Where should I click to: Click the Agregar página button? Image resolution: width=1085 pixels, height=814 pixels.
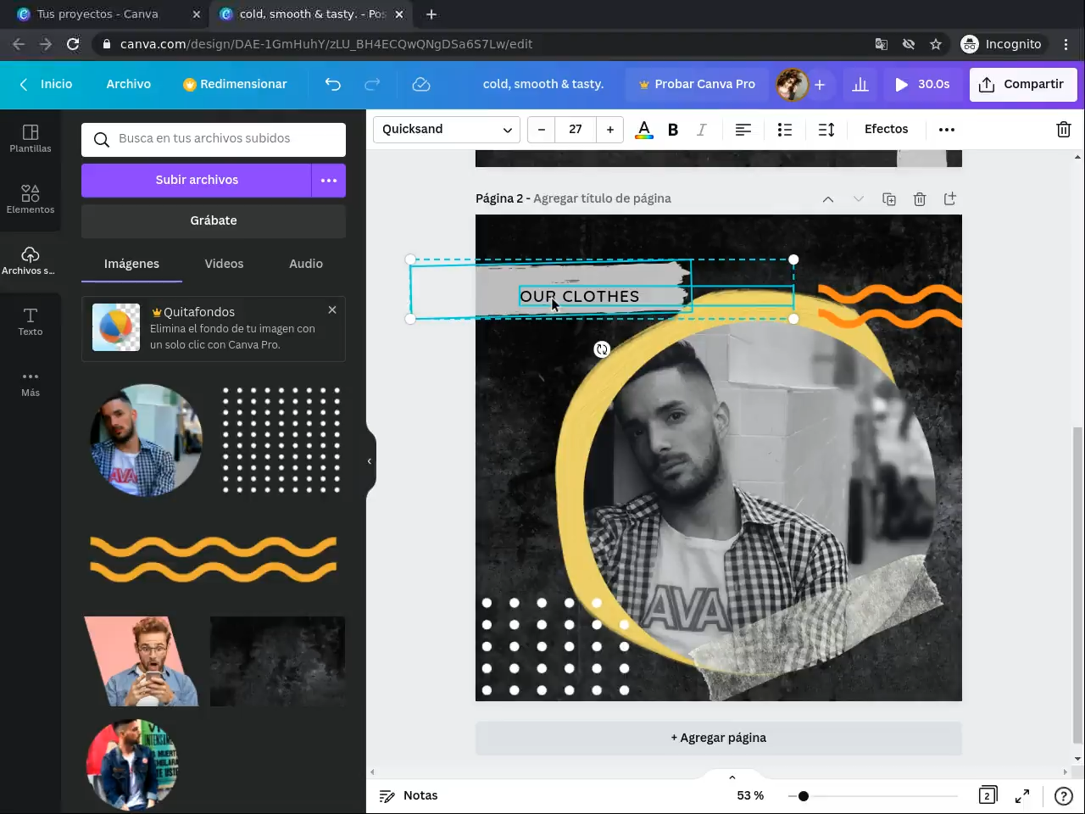tap(719, 738)
